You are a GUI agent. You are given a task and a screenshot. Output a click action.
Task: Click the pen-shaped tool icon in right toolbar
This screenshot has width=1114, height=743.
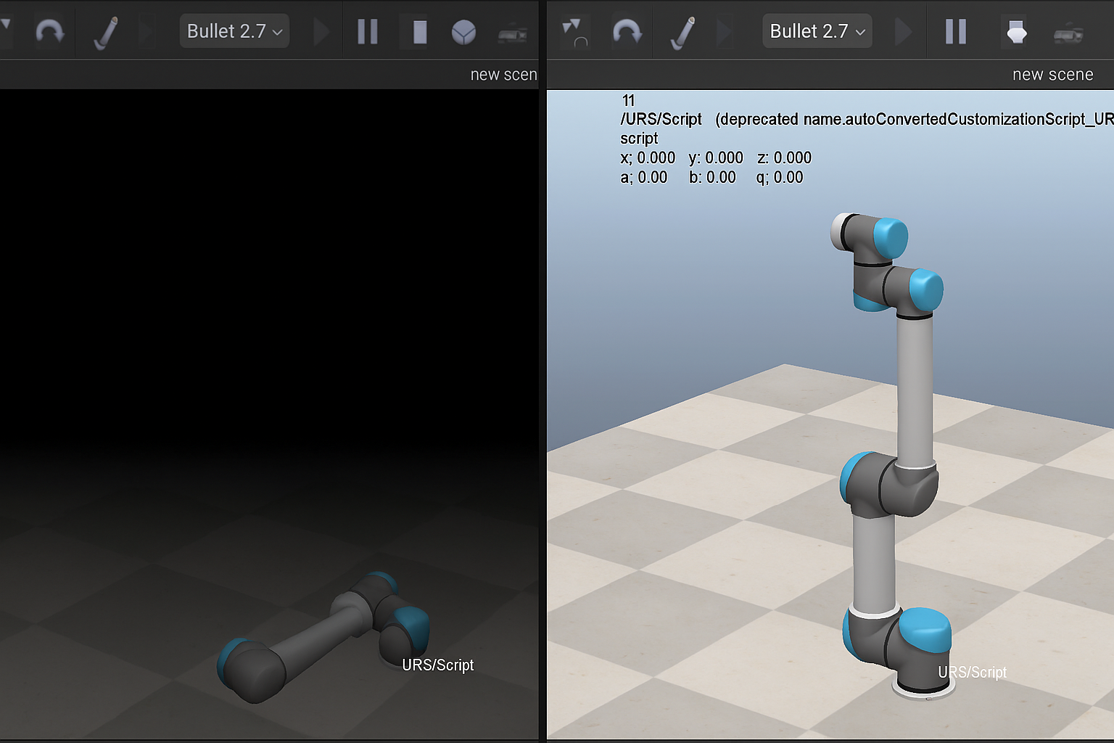click(682, 33)
